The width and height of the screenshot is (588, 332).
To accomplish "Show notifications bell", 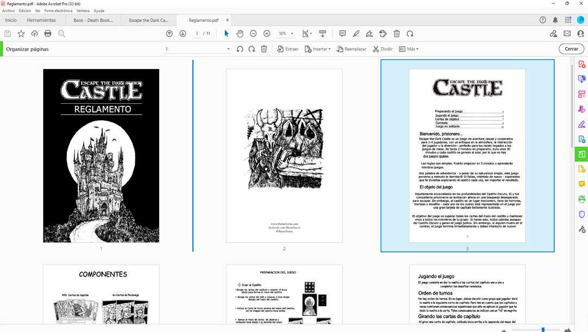I will click(x=555, y=20).
